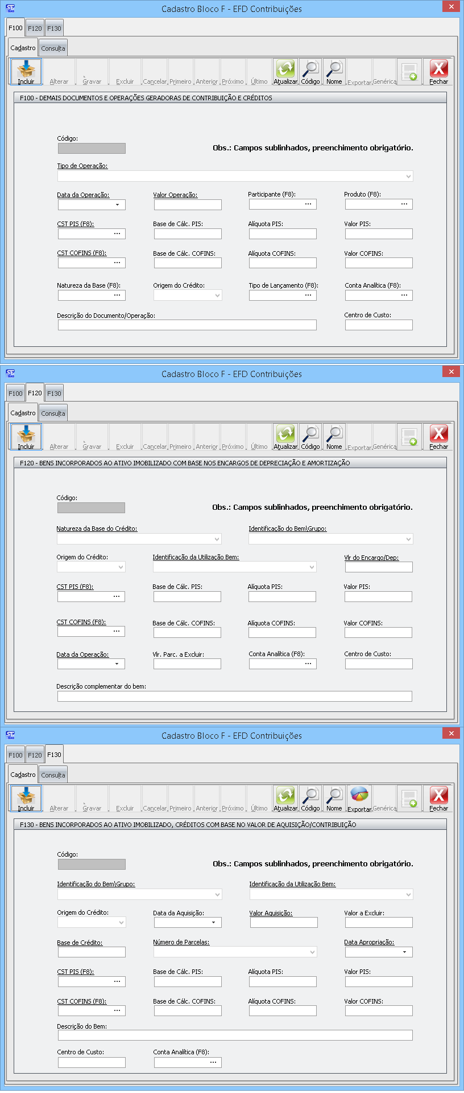Expand the Natureza da Base do Crédito dropdown
This screenshot has width=464, height=1093.
click(217, 539)
